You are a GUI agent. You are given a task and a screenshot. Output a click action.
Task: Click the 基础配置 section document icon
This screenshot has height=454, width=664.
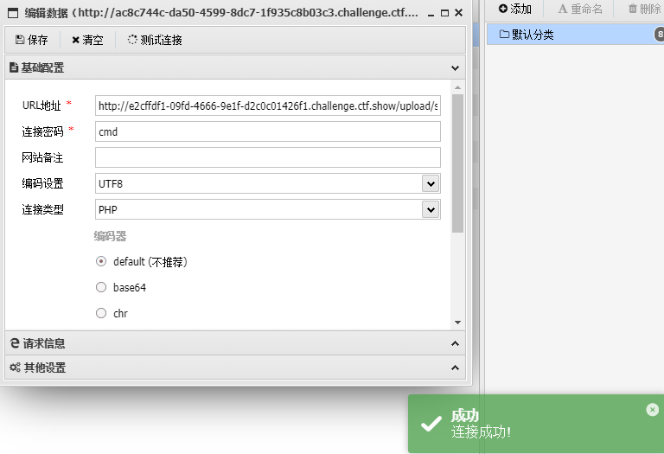[14, 67]
